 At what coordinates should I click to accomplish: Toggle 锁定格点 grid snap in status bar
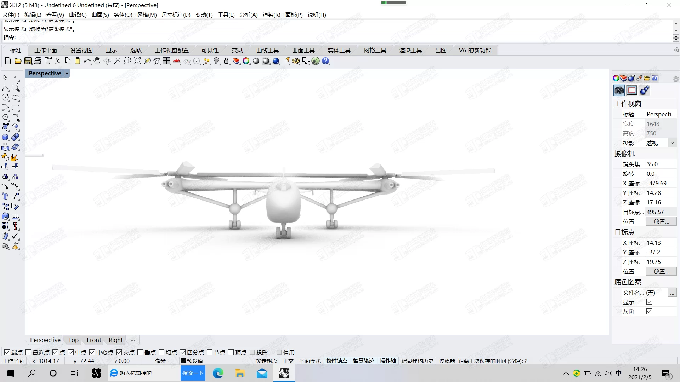[x=266, y=361]
